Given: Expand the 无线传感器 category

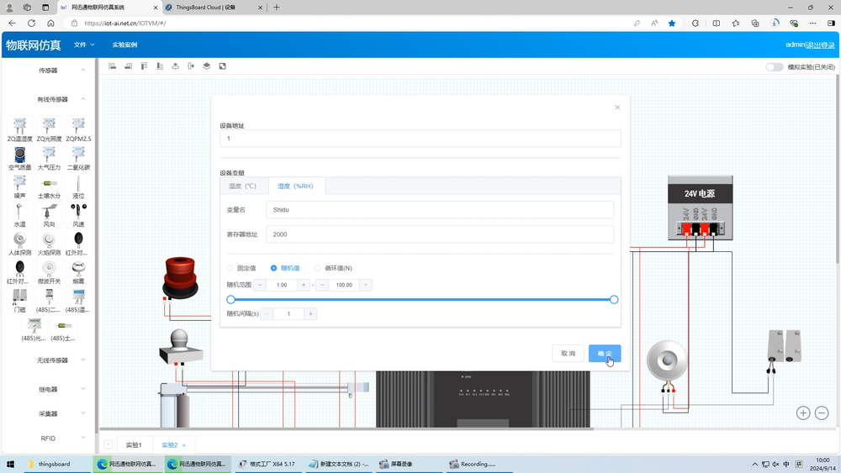Looking at the screenshot, I should [x=83, y=360].
